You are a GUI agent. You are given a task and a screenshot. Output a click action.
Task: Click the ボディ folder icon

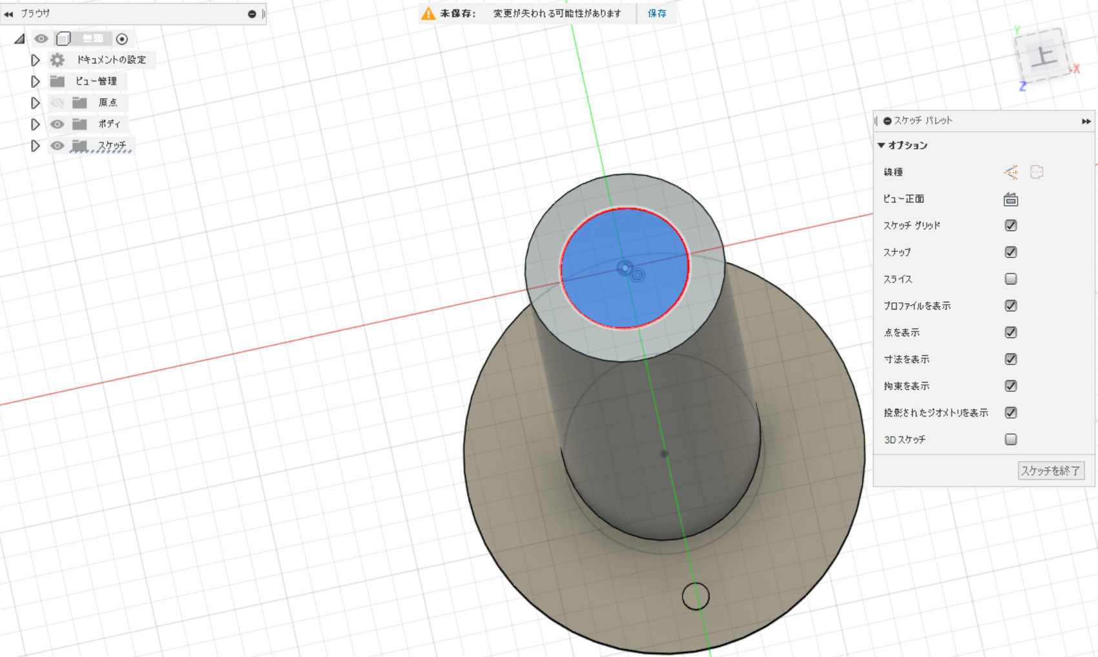79,124
